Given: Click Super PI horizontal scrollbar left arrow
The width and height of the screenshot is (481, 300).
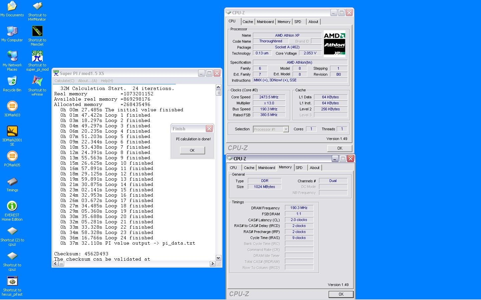Looking at the screenshot, I should [x=56, y=264].
